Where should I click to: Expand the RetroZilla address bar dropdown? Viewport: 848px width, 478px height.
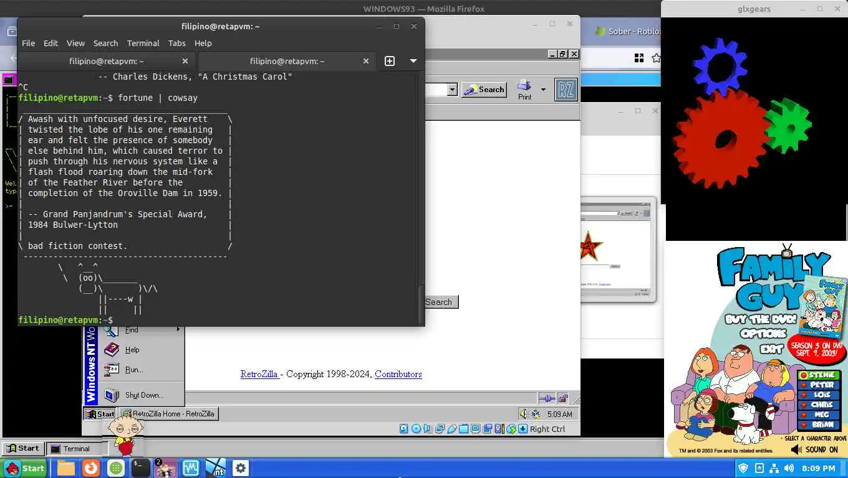(453, 90)
